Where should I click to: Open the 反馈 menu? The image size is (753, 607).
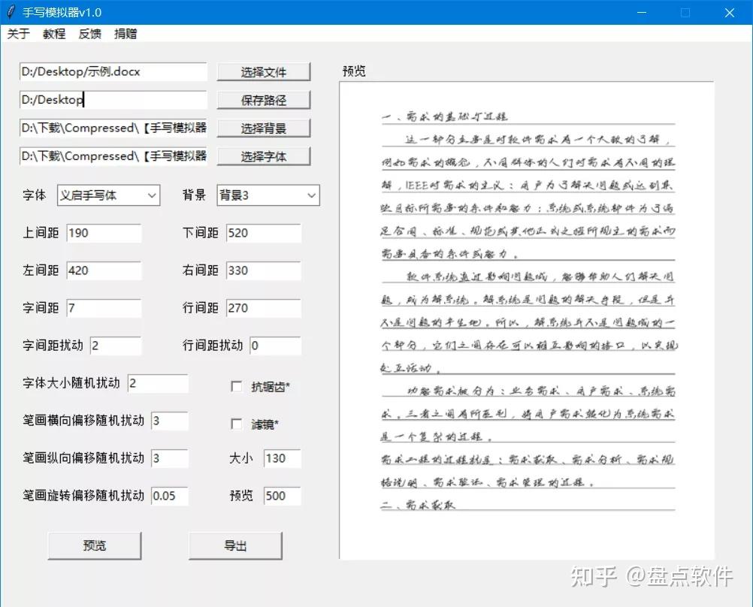click(x=89, y=34)
